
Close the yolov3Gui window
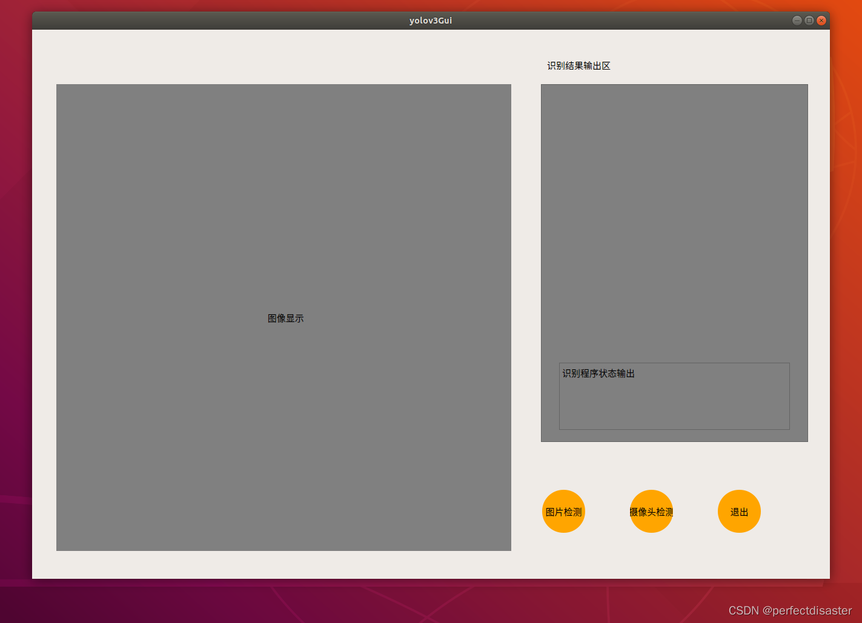[x=821, y=21]
